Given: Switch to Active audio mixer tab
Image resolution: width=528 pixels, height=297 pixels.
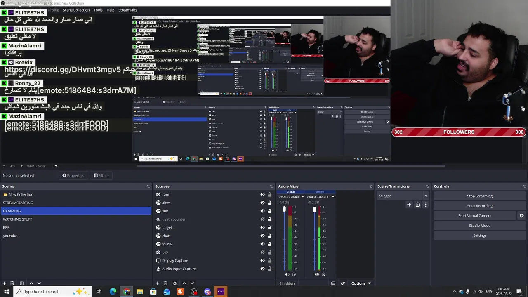Looking at the screenshot, I should click(x=320, y=192).
